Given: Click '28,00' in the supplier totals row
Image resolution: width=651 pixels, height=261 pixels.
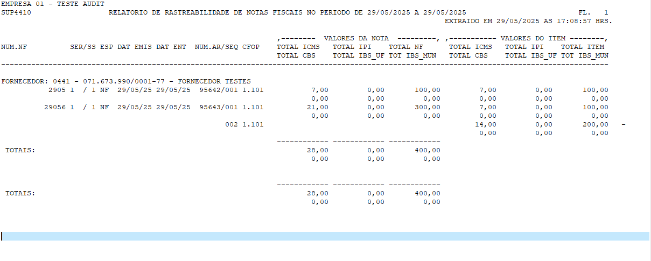Looking at the screenshot, I should pos(318,151).
